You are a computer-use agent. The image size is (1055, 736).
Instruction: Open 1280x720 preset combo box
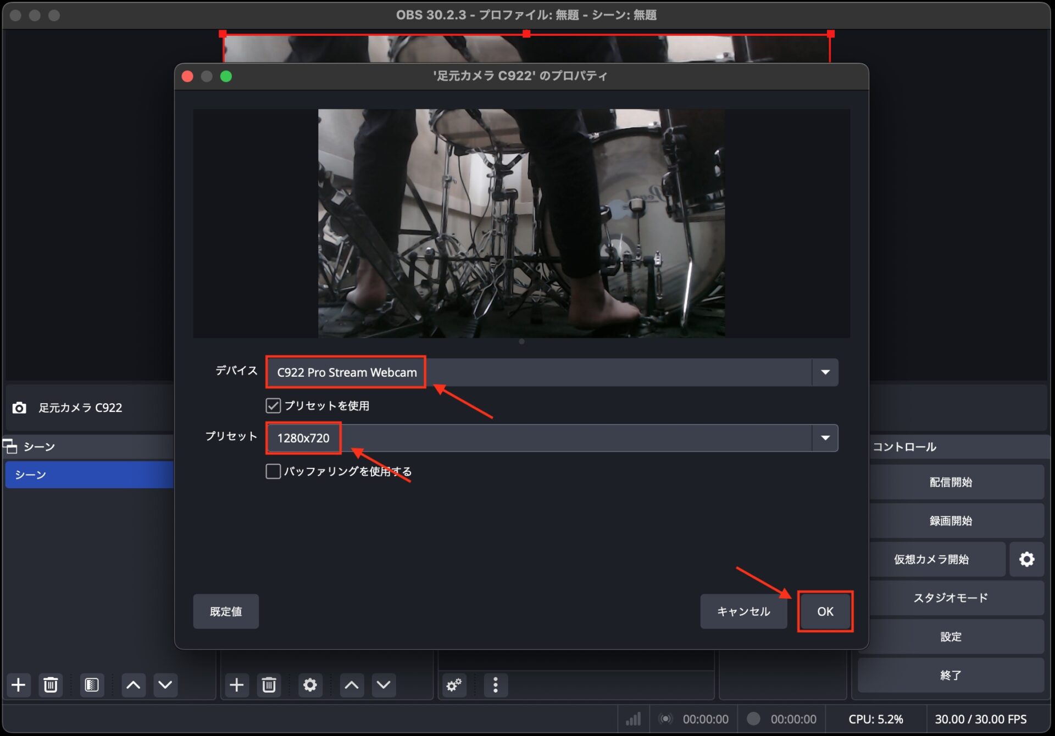point(552,438)
